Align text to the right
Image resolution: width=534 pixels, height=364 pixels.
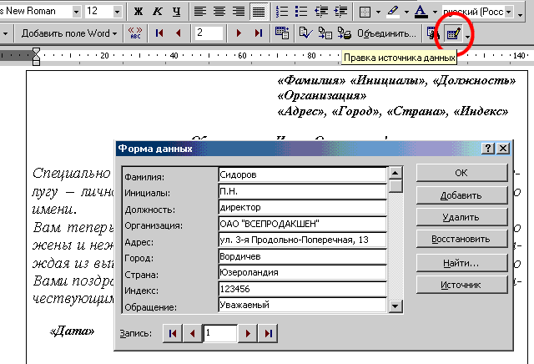pyautogui.click(x=239, y=12)
